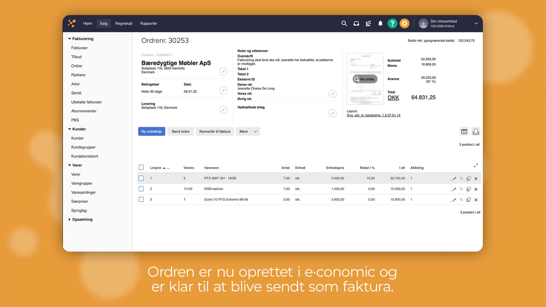546x307 pixels.
Task: Copy the RGB kabinet order line
Action: point(469,189)
